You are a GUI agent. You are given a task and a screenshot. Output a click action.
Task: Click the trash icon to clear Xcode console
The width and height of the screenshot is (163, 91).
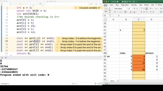pos(96,84)
